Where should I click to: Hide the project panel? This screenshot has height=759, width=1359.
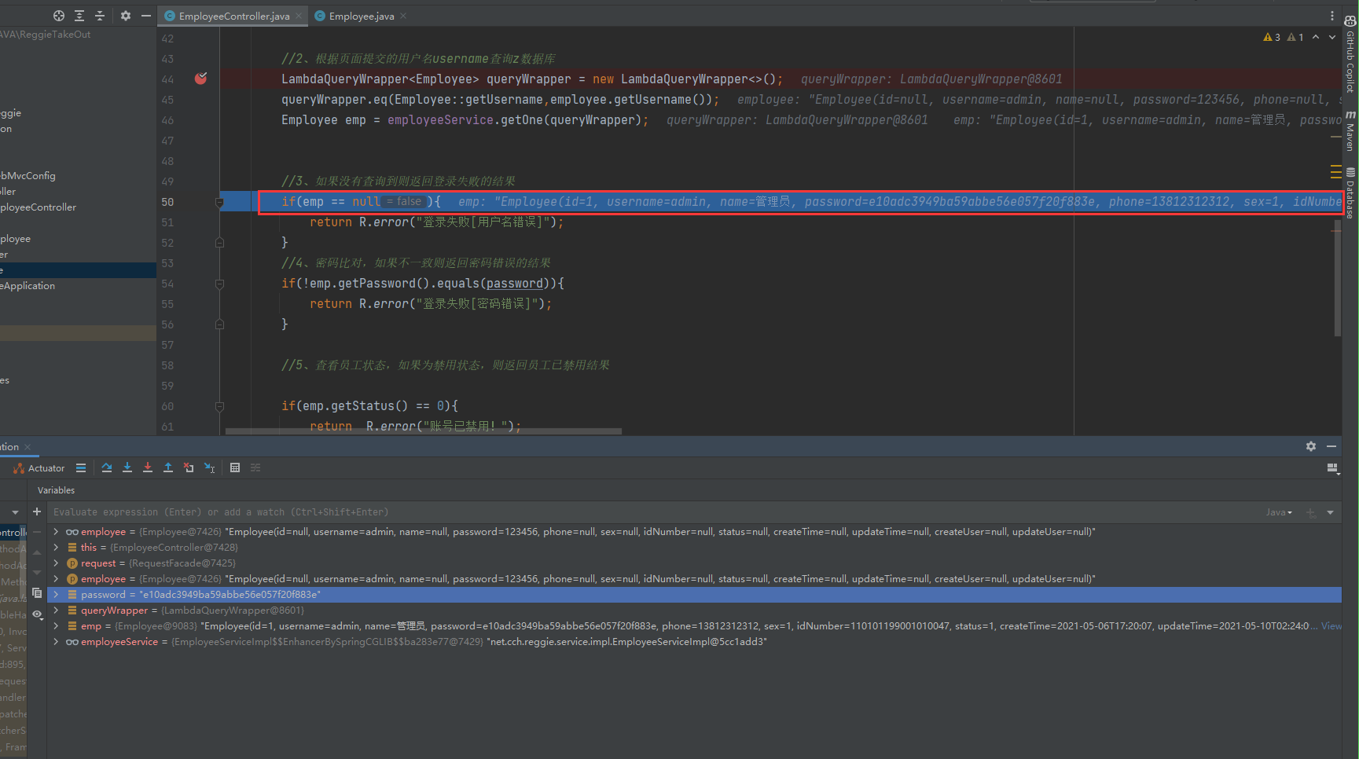click(x=146, y=16)
